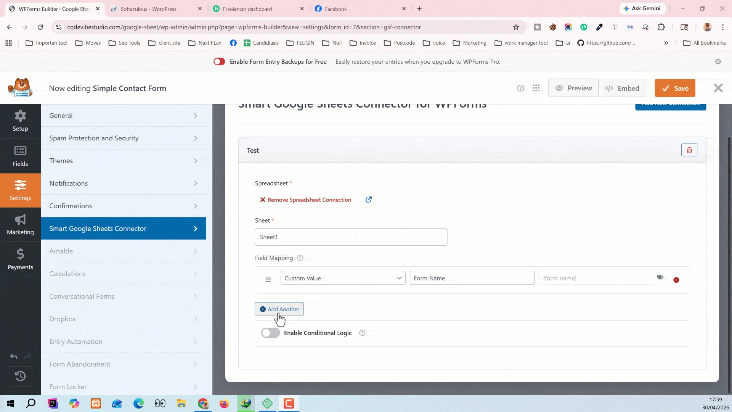Exit the form builder with X
This screenshot has width=732, height=412.
click(718, 88)
